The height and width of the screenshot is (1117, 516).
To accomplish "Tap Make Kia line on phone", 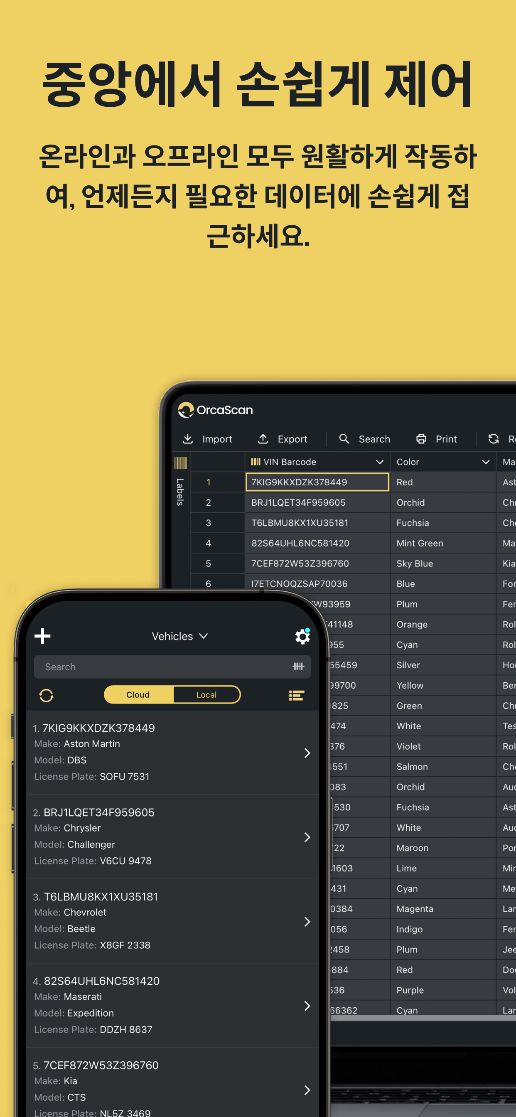I will 56,1081.
